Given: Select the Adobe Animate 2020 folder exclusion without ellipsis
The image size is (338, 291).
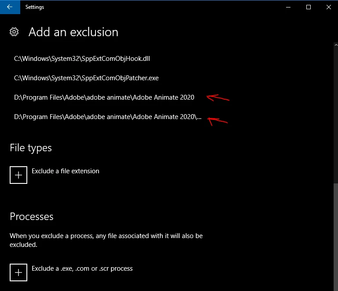Looking at the screenshot, I should pyautogui.click(x=104, y=97).
